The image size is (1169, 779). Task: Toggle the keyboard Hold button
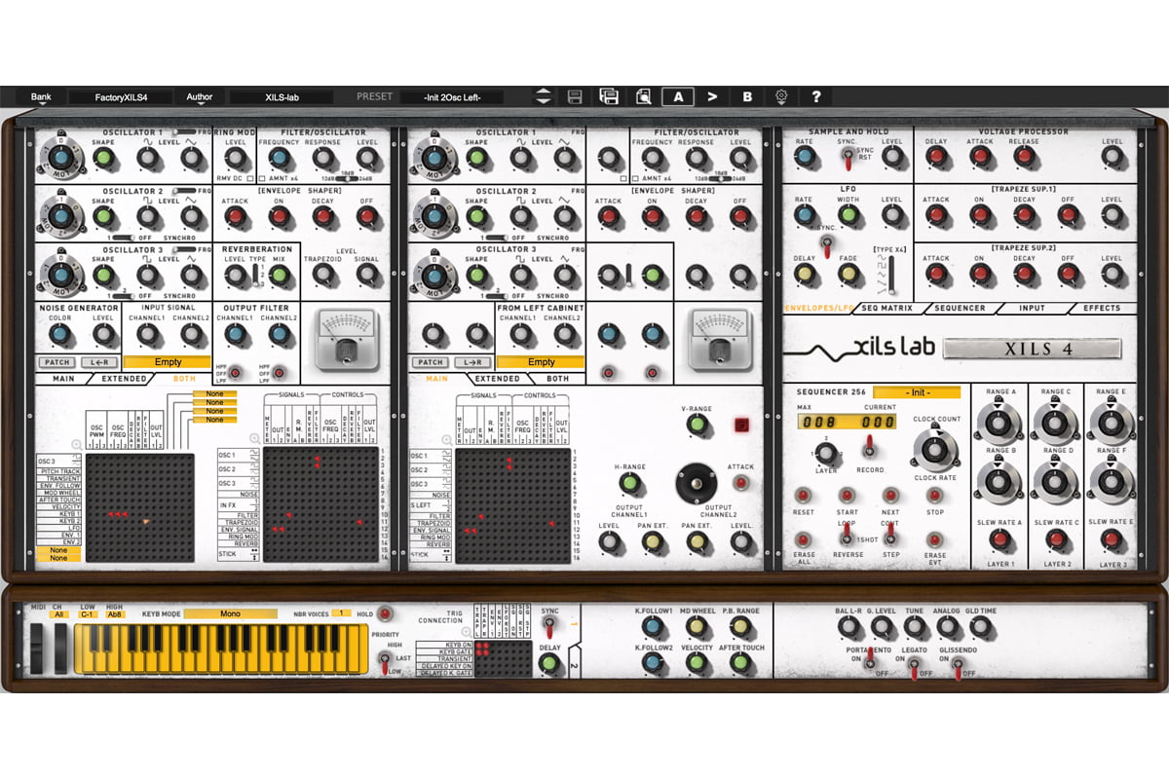tap(385, 614)
